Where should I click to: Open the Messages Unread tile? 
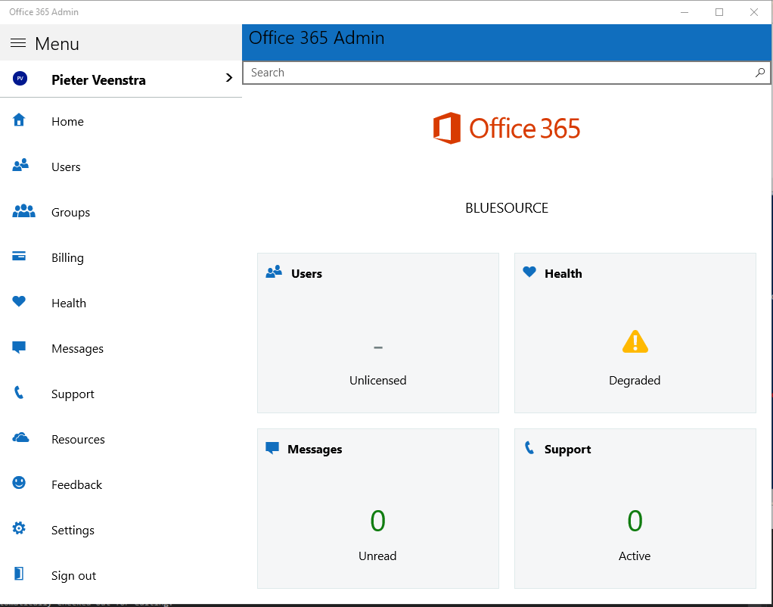(378, 509)
